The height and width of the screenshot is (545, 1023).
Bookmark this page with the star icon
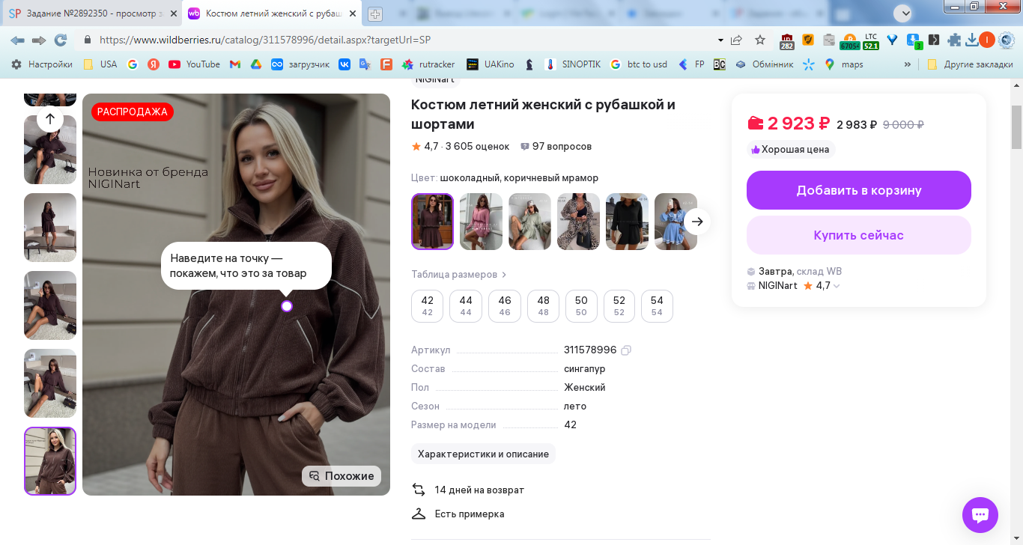[x=760, y=40]
